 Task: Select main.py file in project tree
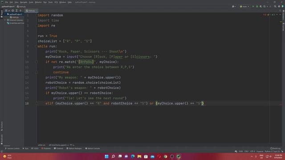[x=14, y=17]
